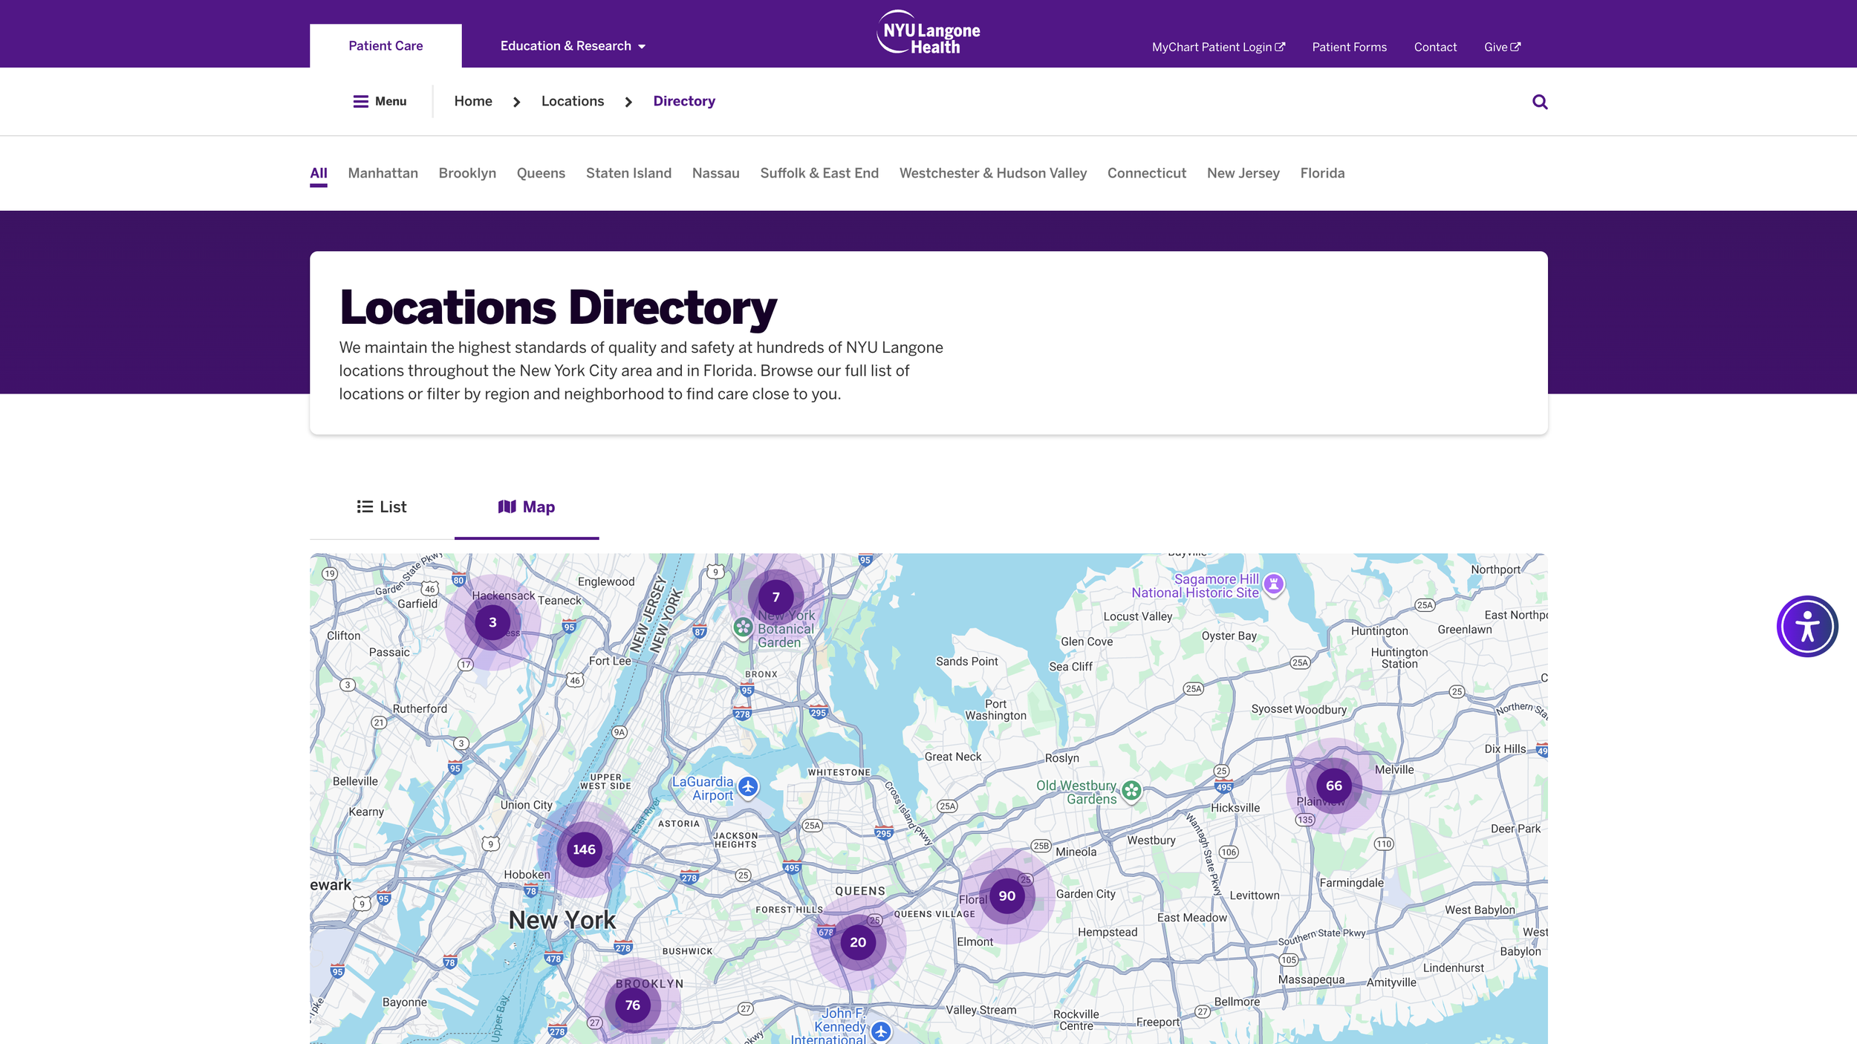Image resolution: width=1857 pixels, height=1044 pixels.
Task: Switch to the List tab
Action: [382, 507]
